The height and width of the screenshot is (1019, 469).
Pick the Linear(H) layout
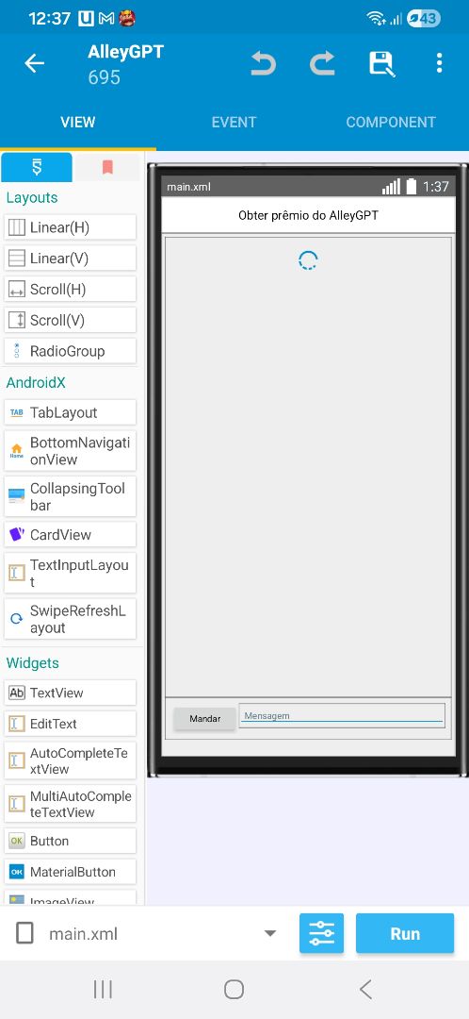pos(70,227)
